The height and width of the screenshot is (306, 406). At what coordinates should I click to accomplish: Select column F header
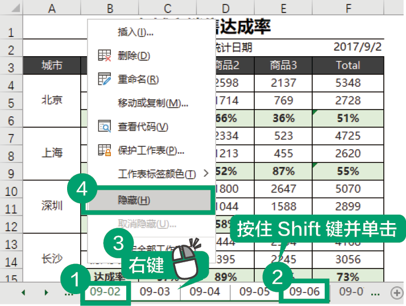(348, 8)
